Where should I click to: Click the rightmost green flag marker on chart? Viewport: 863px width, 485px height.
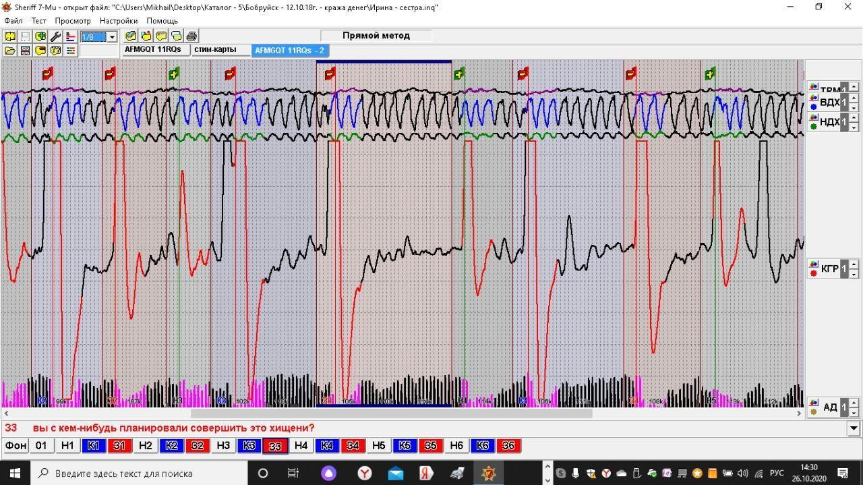tap(709, 74)
